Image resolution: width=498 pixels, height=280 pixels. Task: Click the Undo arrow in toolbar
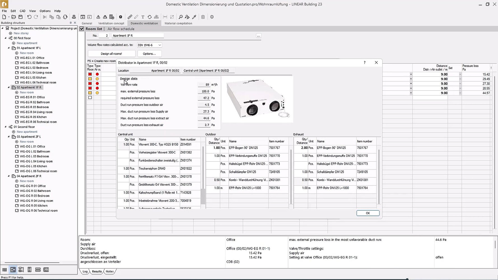29,17
